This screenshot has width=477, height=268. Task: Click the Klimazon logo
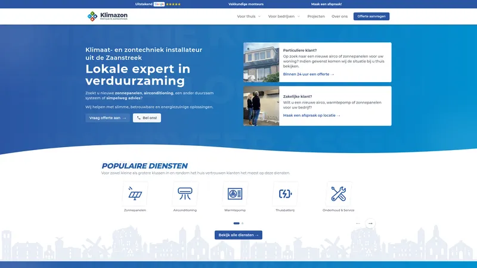tap(107, 16)
